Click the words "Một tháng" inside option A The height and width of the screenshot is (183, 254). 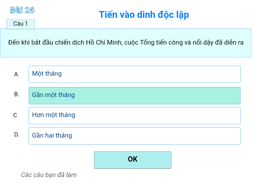(46, 74)
